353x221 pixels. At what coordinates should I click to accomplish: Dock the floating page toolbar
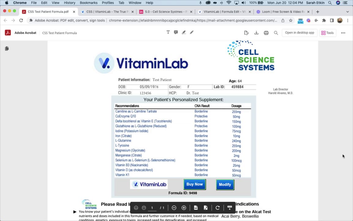point(230,208)
